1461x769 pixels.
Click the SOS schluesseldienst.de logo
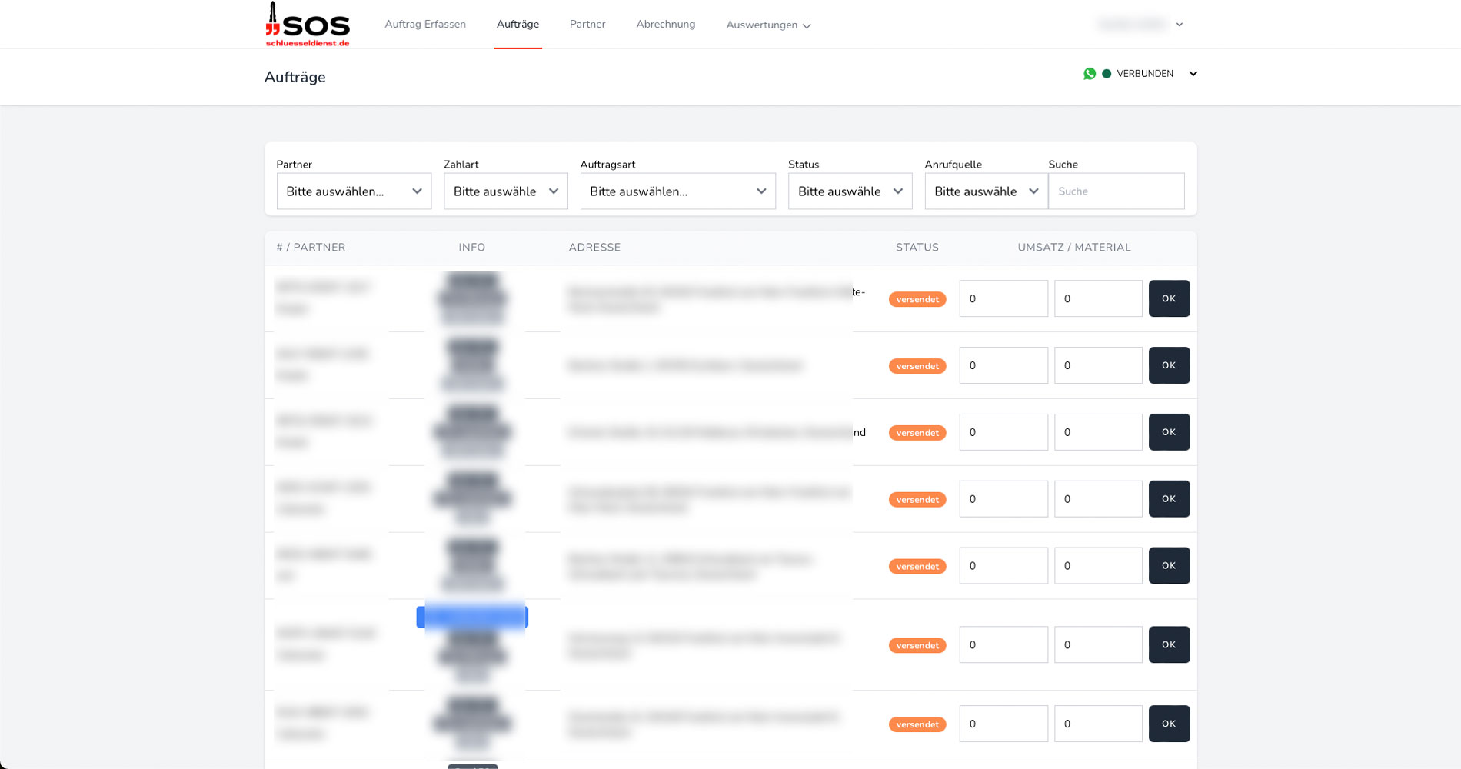[308, 25]
